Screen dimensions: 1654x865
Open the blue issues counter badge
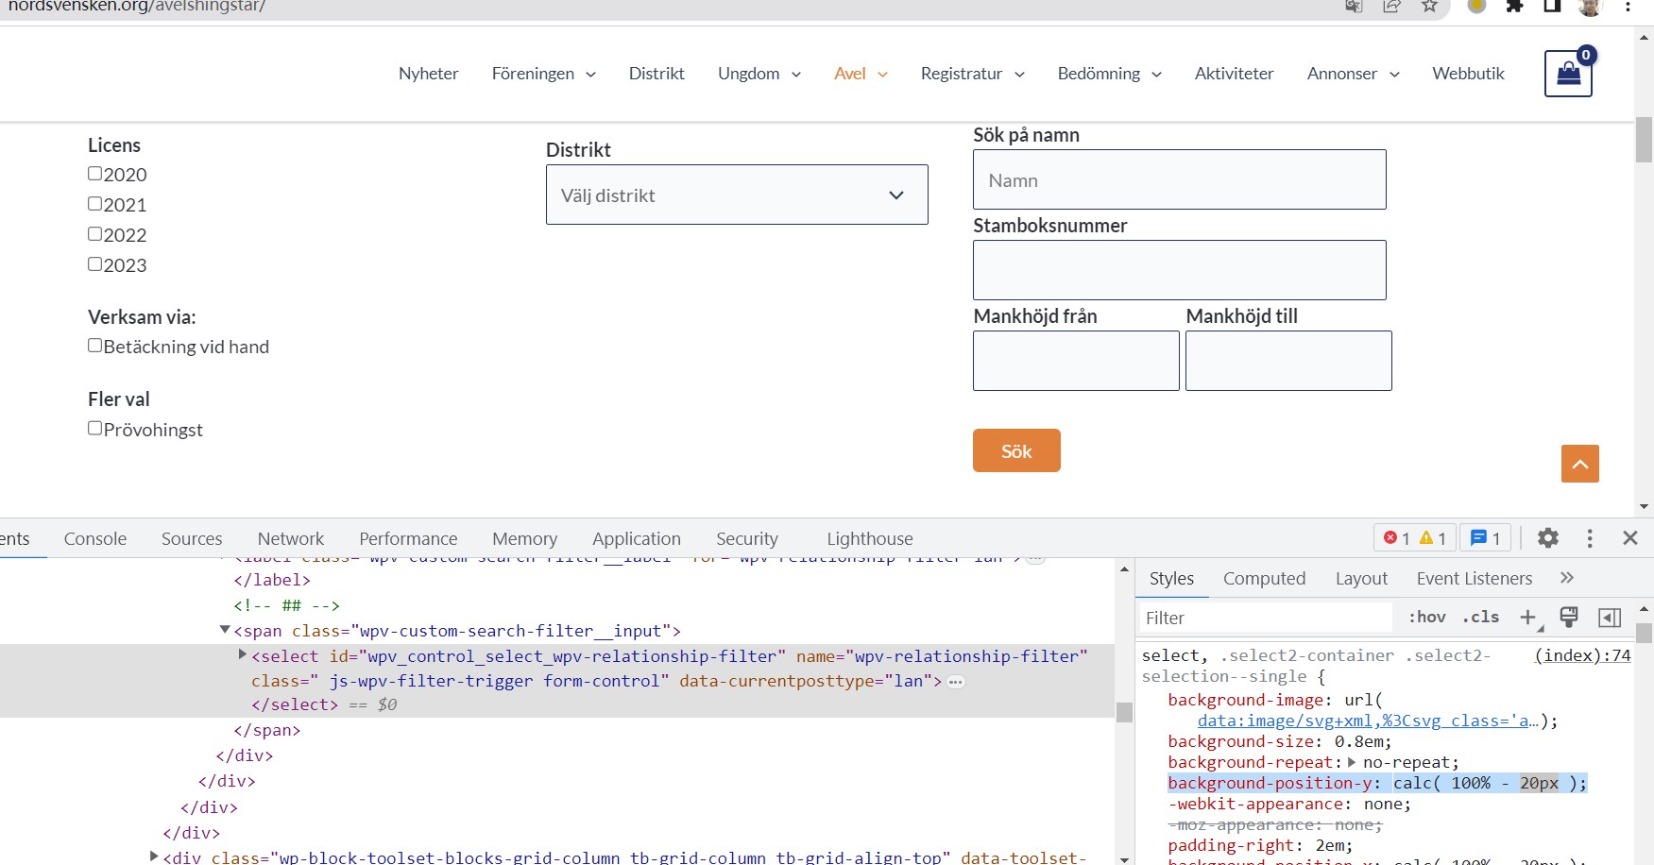coord(1486,537)
